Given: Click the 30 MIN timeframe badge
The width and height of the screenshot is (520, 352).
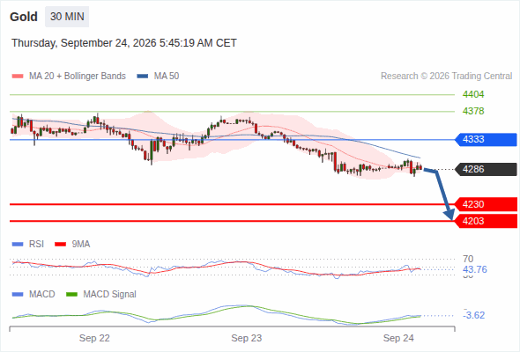Looking at the screenshot, I should pyautogui.click(x=67, y=17).
